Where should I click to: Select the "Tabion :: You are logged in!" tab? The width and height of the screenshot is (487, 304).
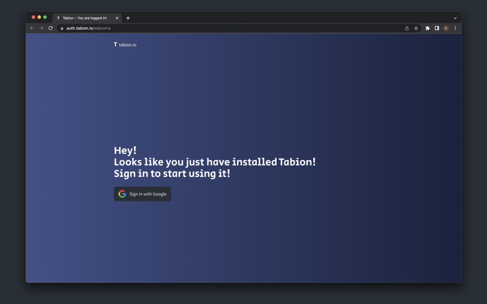[x=84, y=18]
